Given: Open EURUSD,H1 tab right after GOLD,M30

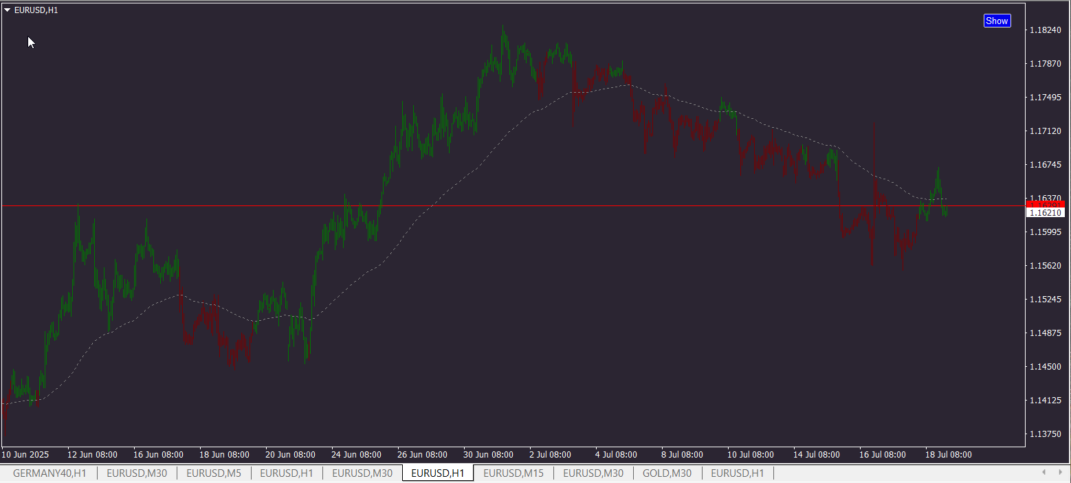Looking at the screenshot, I should click(738, 473).
